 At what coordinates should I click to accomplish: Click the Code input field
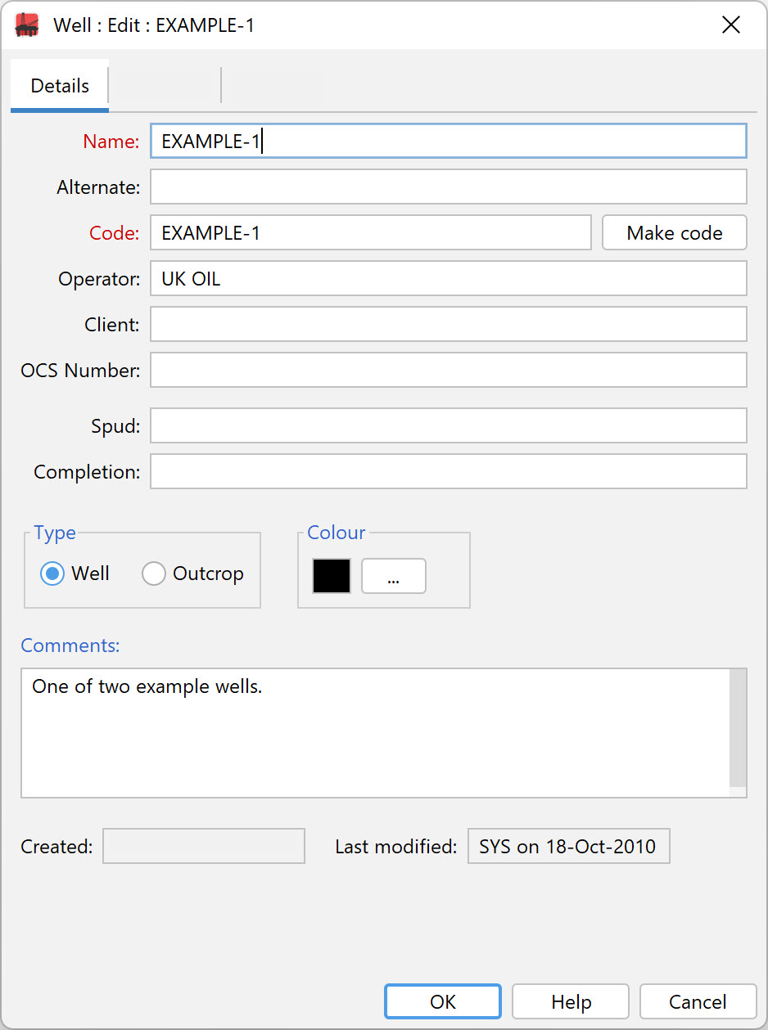point(371,232)
